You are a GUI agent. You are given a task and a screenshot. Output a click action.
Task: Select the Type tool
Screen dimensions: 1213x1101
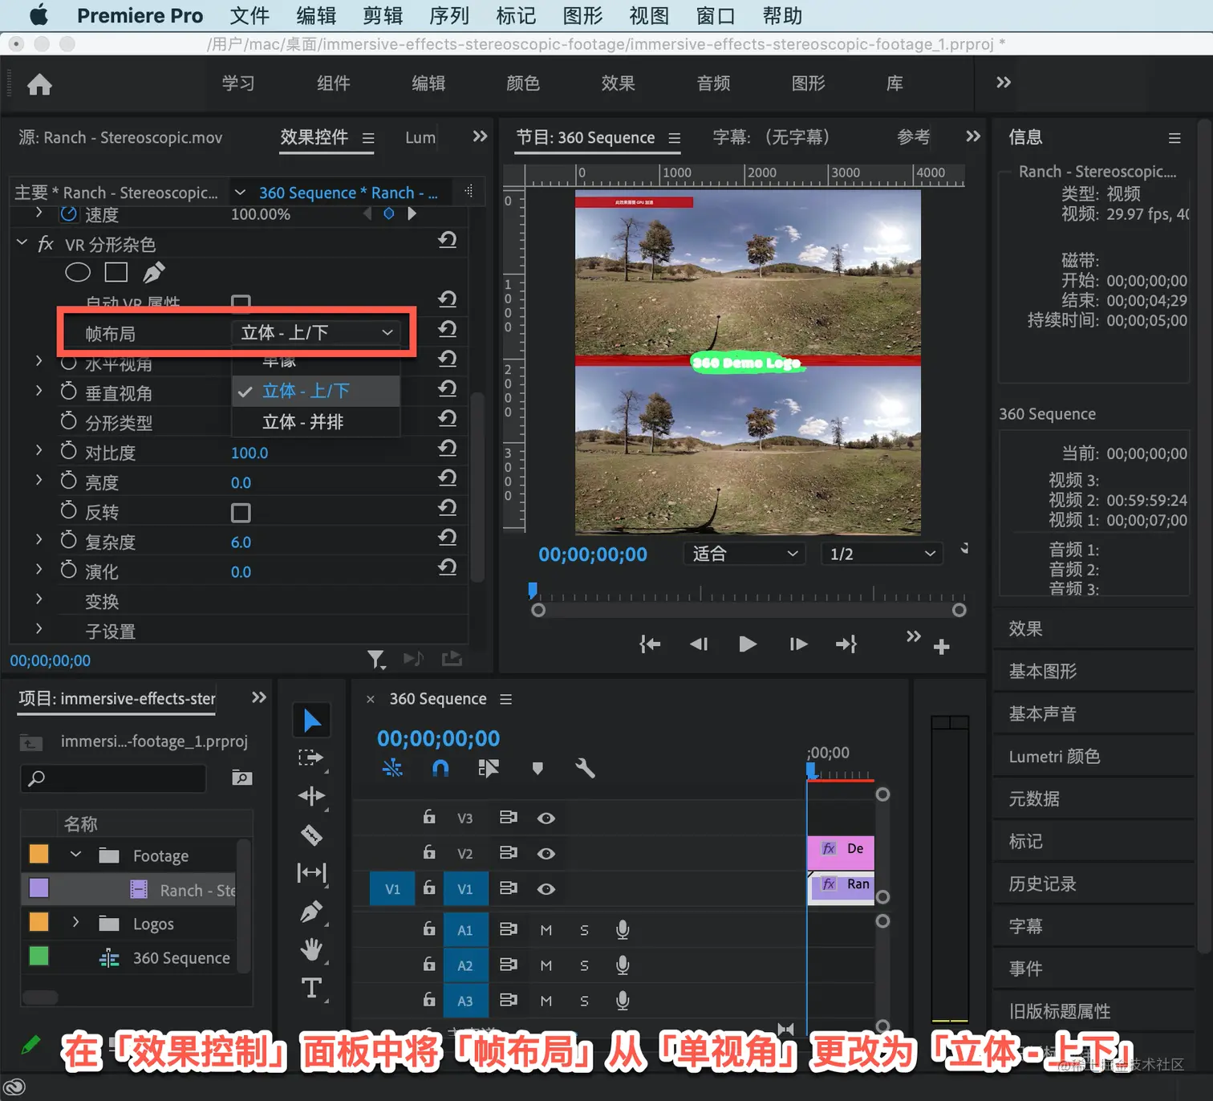(311, 987)
